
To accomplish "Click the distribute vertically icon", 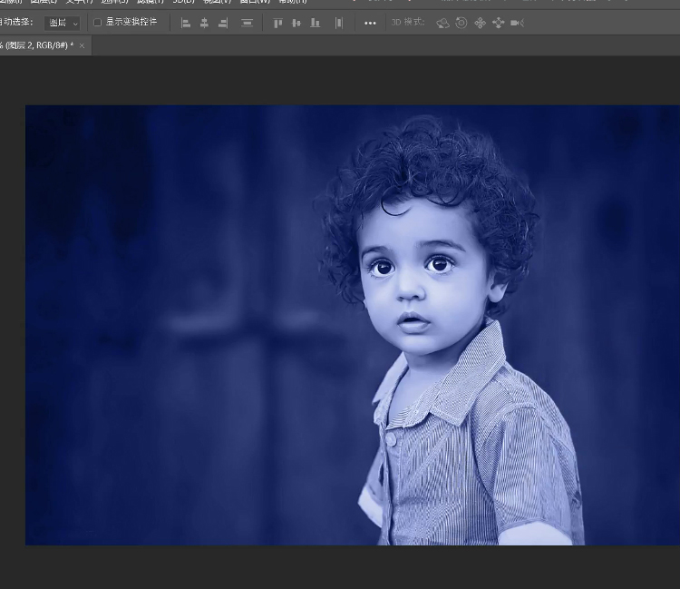I will tap(248, 23).
